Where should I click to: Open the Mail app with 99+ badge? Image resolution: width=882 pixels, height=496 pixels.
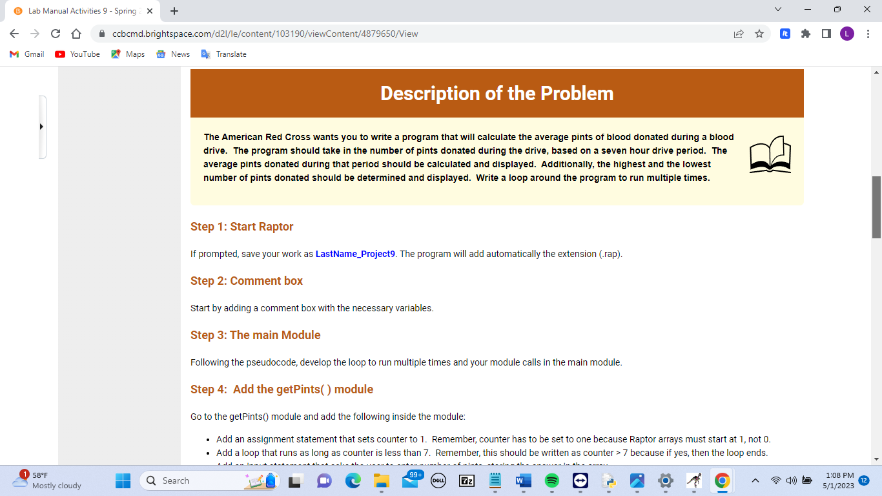[x=411, y=480]
